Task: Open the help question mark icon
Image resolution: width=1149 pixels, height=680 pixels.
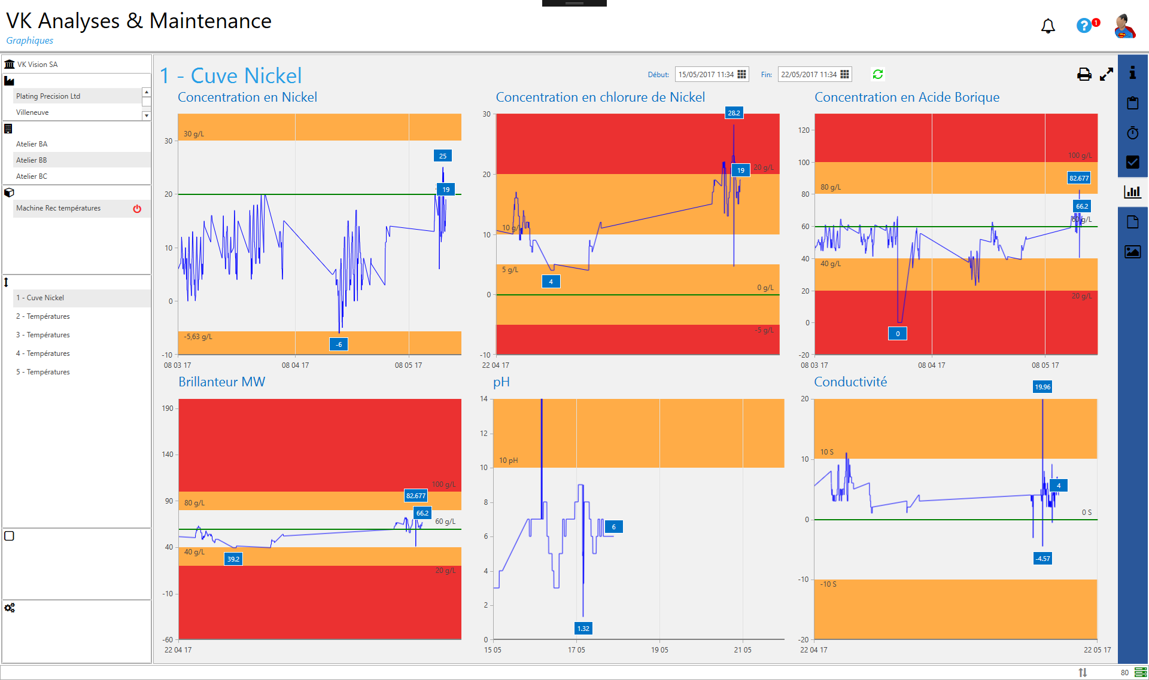Action: (x=1084, y=26)
